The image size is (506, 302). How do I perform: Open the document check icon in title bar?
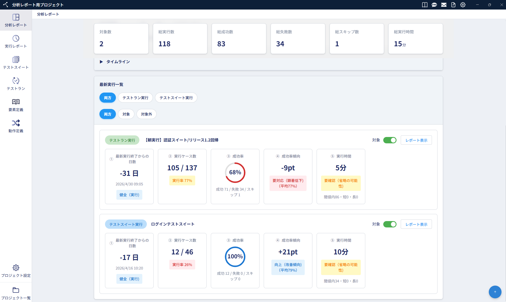(453, 5)
